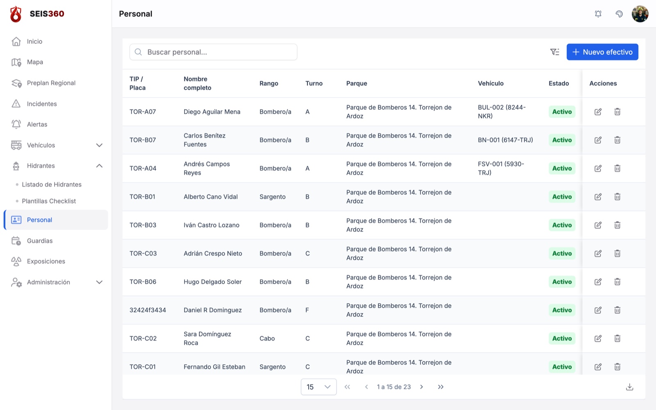Go to the previous page
The width and height of the screenshot is (656, 410).
pyautogui.click(x=367, y=387)
